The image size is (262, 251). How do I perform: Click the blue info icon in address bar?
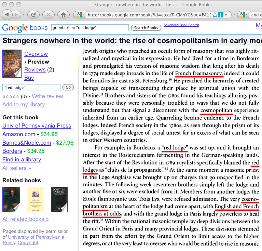click(221, 15)
